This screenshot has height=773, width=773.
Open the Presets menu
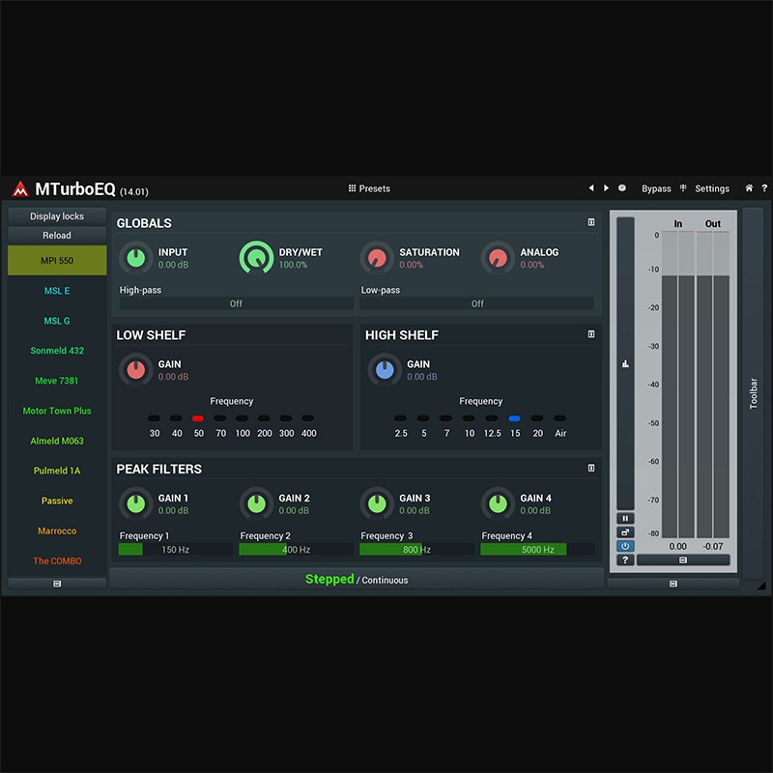coord(369,188)
